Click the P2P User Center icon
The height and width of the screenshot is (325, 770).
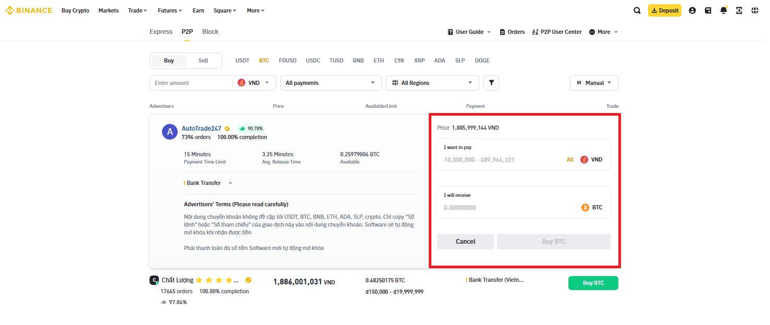(x=535, y=32)
